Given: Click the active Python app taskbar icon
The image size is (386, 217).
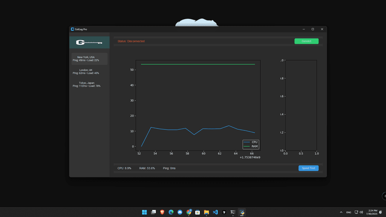Looking at the screenshot, I should 242,212.
